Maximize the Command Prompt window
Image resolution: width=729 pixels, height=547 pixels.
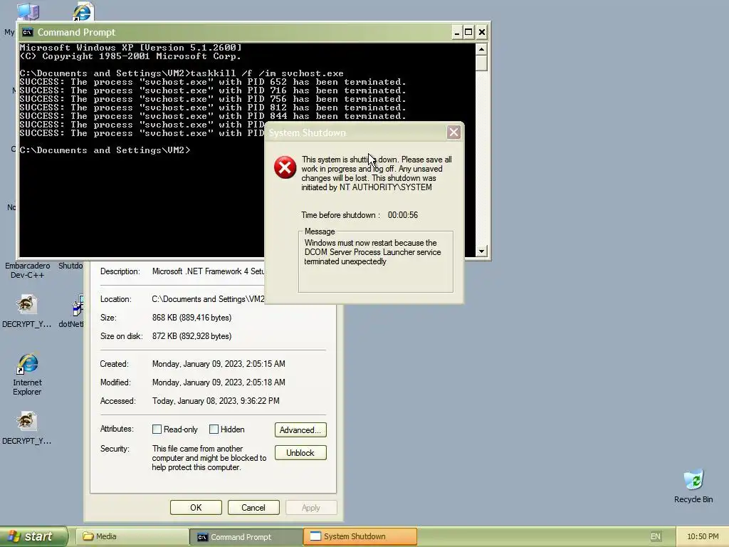468,32
